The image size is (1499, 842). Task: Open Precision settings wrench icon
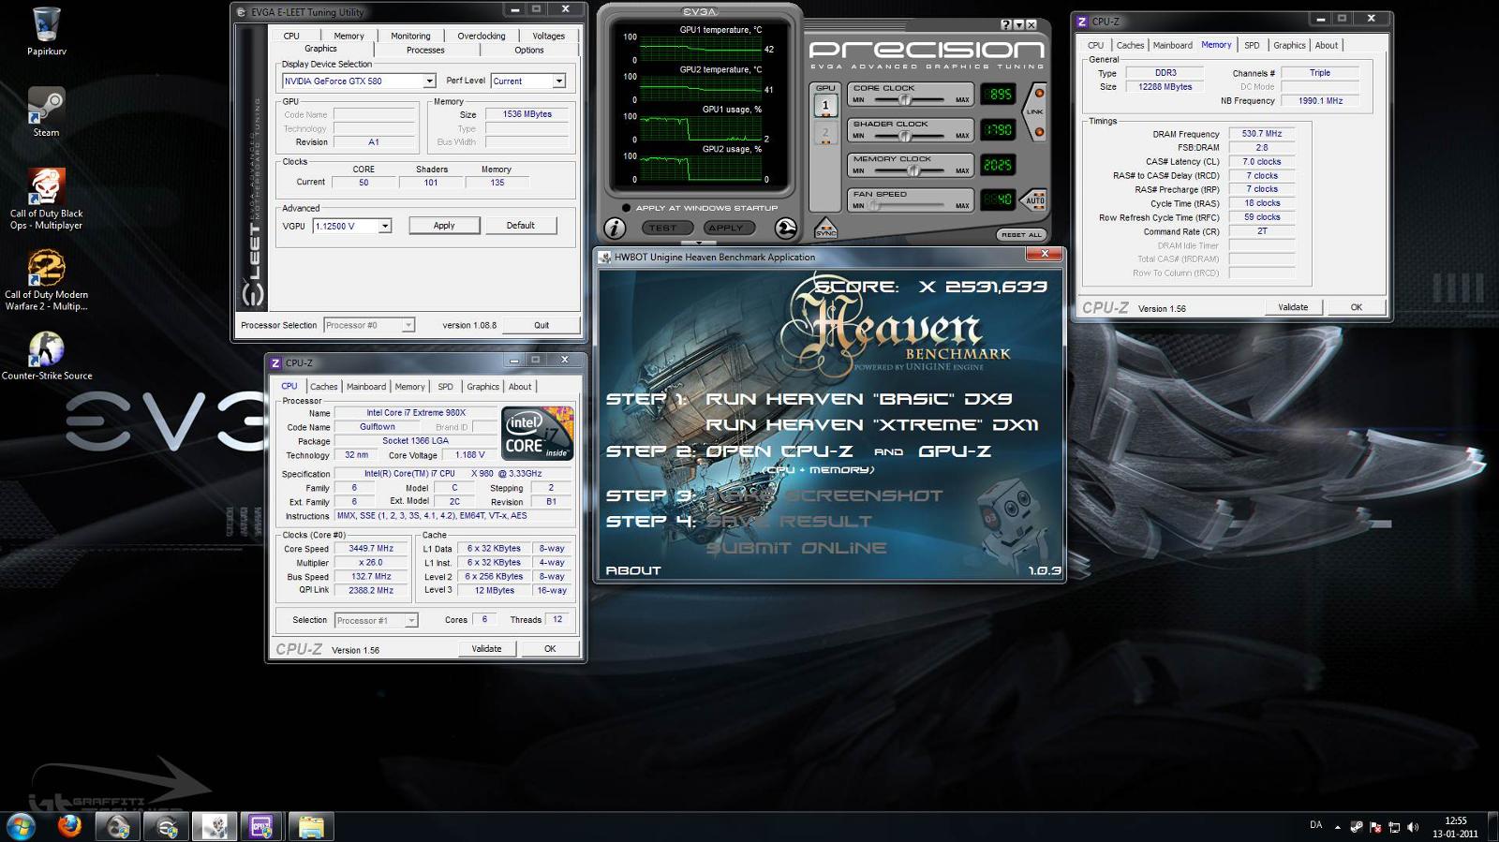pyautogui.click(x=786, y=228)
